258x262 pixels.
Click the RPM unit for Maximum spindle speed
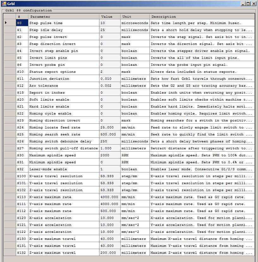(x=135, y=155)
